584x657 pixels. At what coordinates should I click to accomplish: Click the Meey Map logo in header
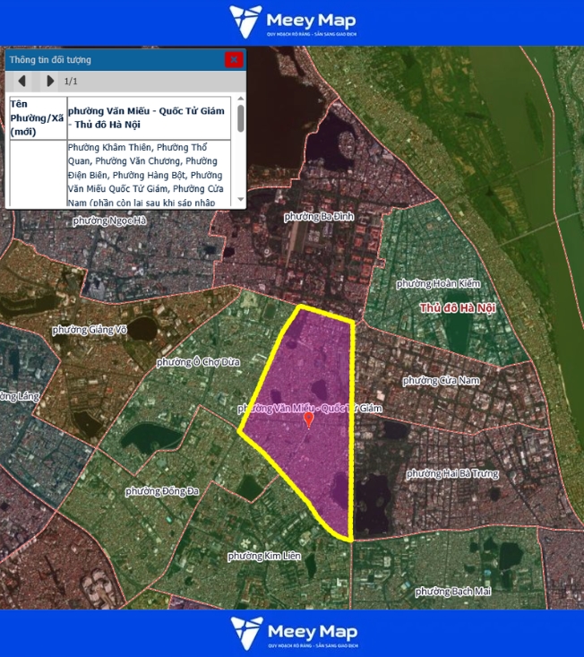tap(292, 22)
